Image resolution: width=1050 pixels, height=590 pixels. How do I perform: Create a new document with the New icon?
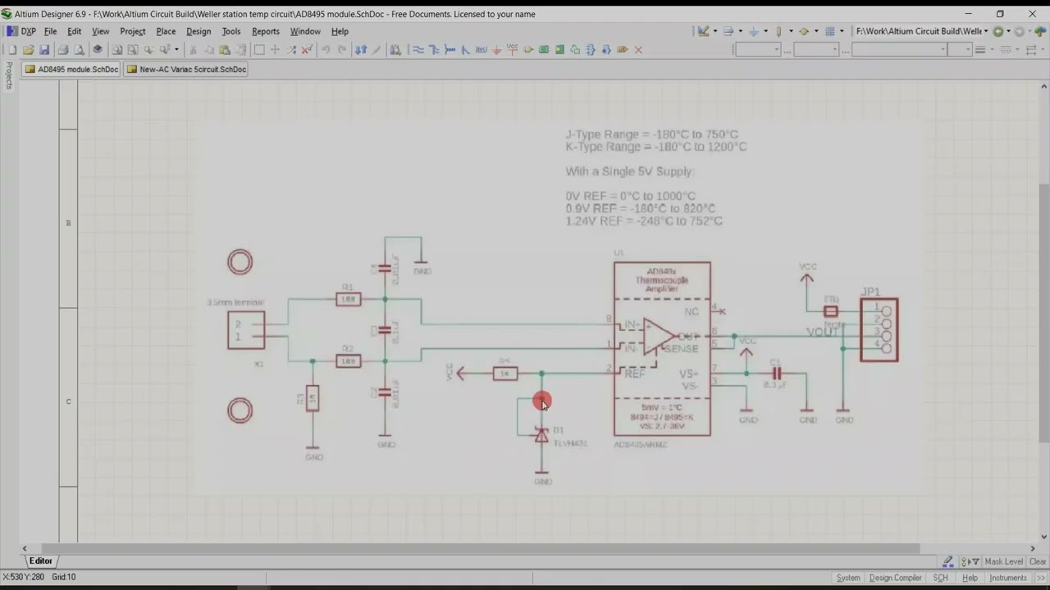12,50
